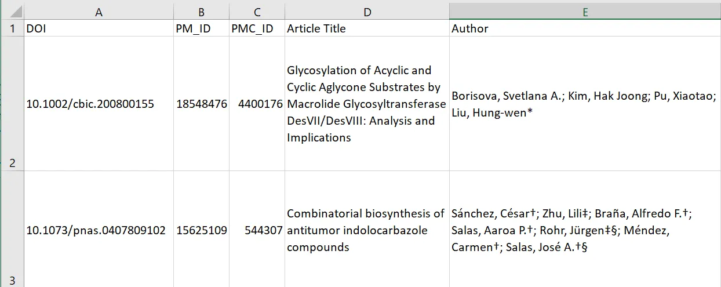Select column D header
The width and height of the screenshot is (721, 287).
[x=367, y=12]
